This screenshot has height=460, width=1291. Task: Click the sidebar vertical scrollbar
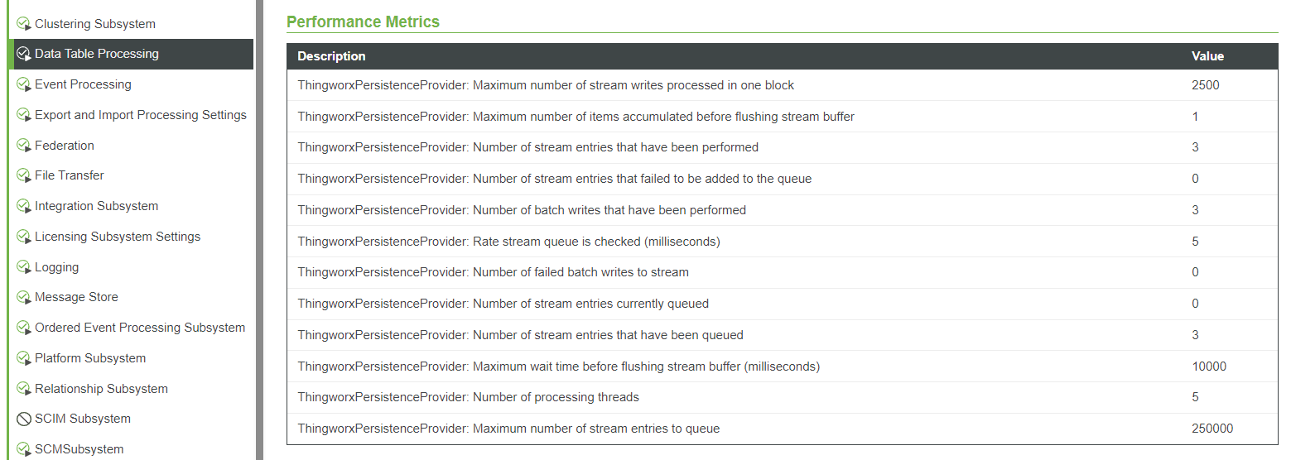coord(259,230)
